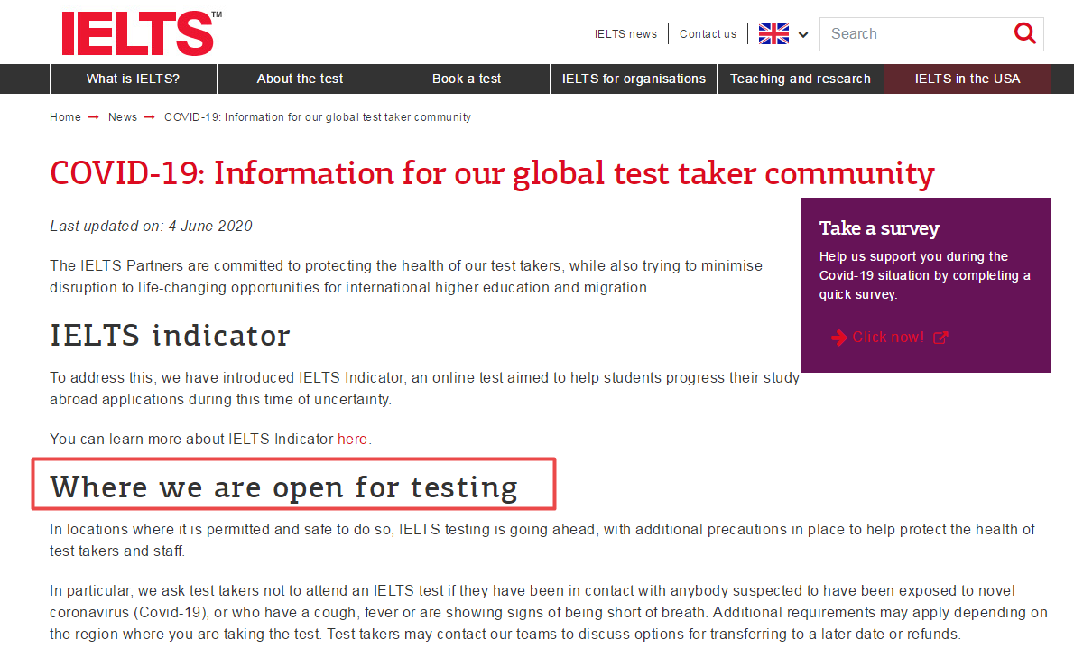Image resolution: width=1074 pixels, height=658 pixels.
Task: Open the What is IELTS? menu
Action: (x=133, y=79)
